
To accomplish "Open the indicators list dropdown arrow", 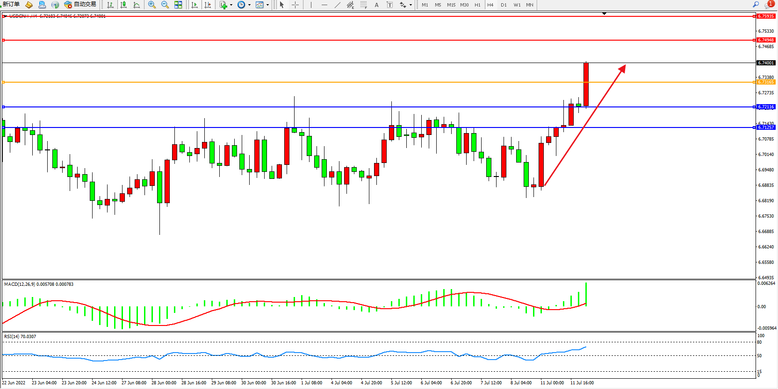I will (x=231, y=5).
